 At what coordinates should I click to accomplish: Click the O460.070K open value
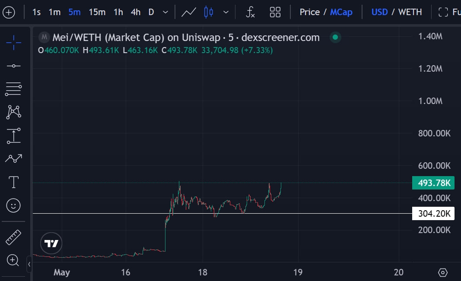point(58,51)
